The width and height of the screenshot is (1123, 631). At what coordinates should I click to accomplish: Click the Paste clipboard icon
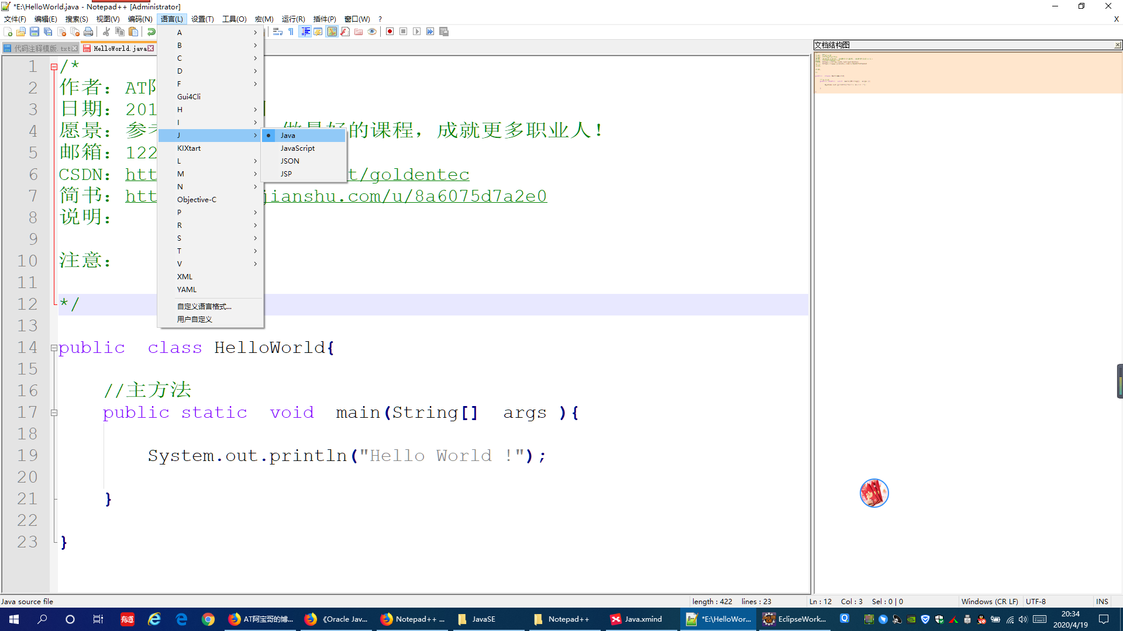point(133,32)
